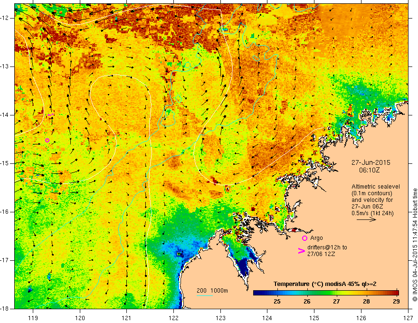This screenshot has height=323, width=418.
Task: Click the latitude label -14
Action: [x=5, y=115]
